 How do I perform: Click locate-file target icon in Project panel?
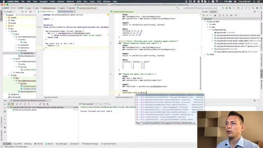tap(22, 12)
